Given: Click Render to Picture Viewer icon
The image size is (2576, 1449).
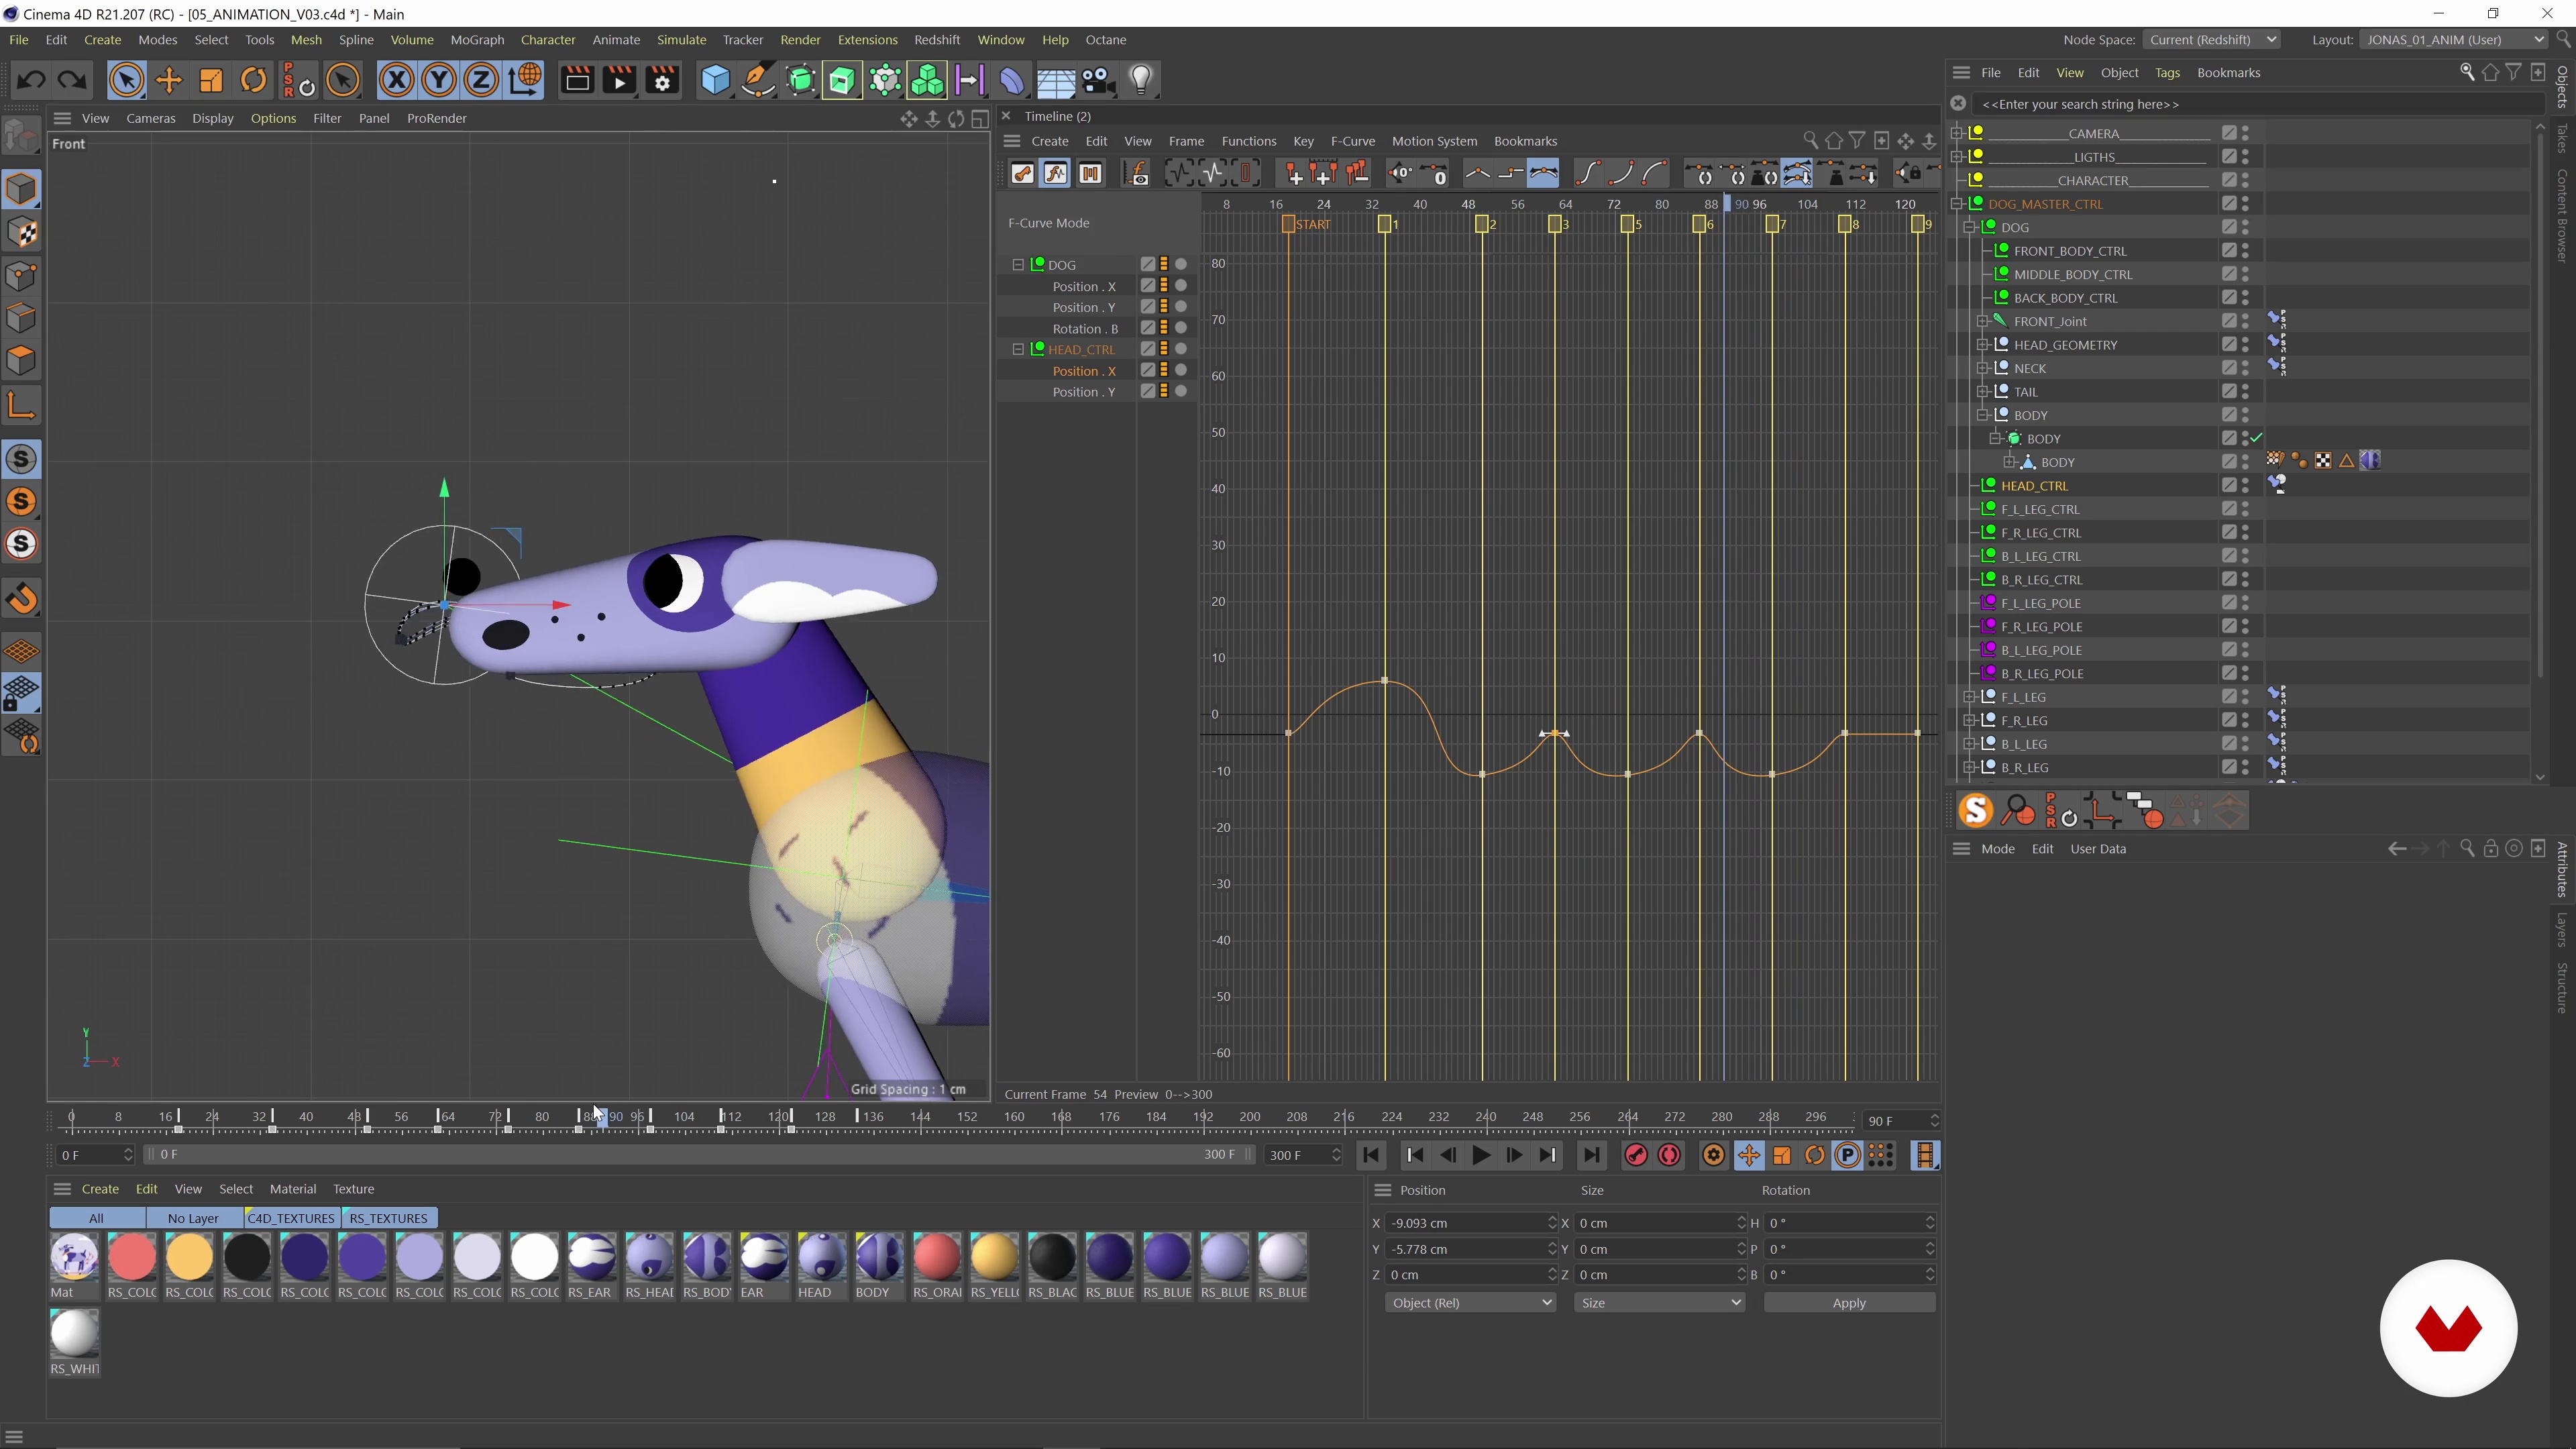Looking at the screenshot, I should tap(620, 80).
